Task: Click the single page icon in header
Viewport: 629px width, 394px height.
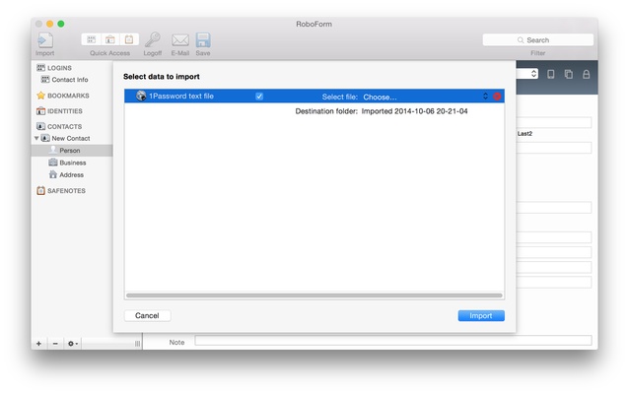Action: (551, 74)
